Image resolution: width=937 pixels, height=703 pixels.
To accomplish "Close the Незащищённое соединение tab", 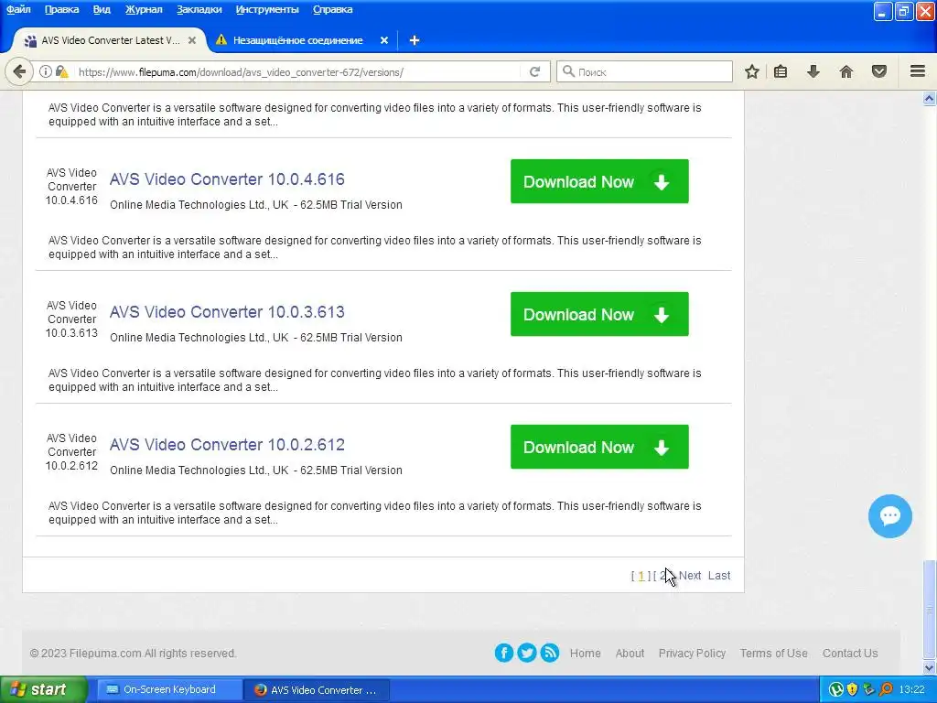I will [384, 40].
